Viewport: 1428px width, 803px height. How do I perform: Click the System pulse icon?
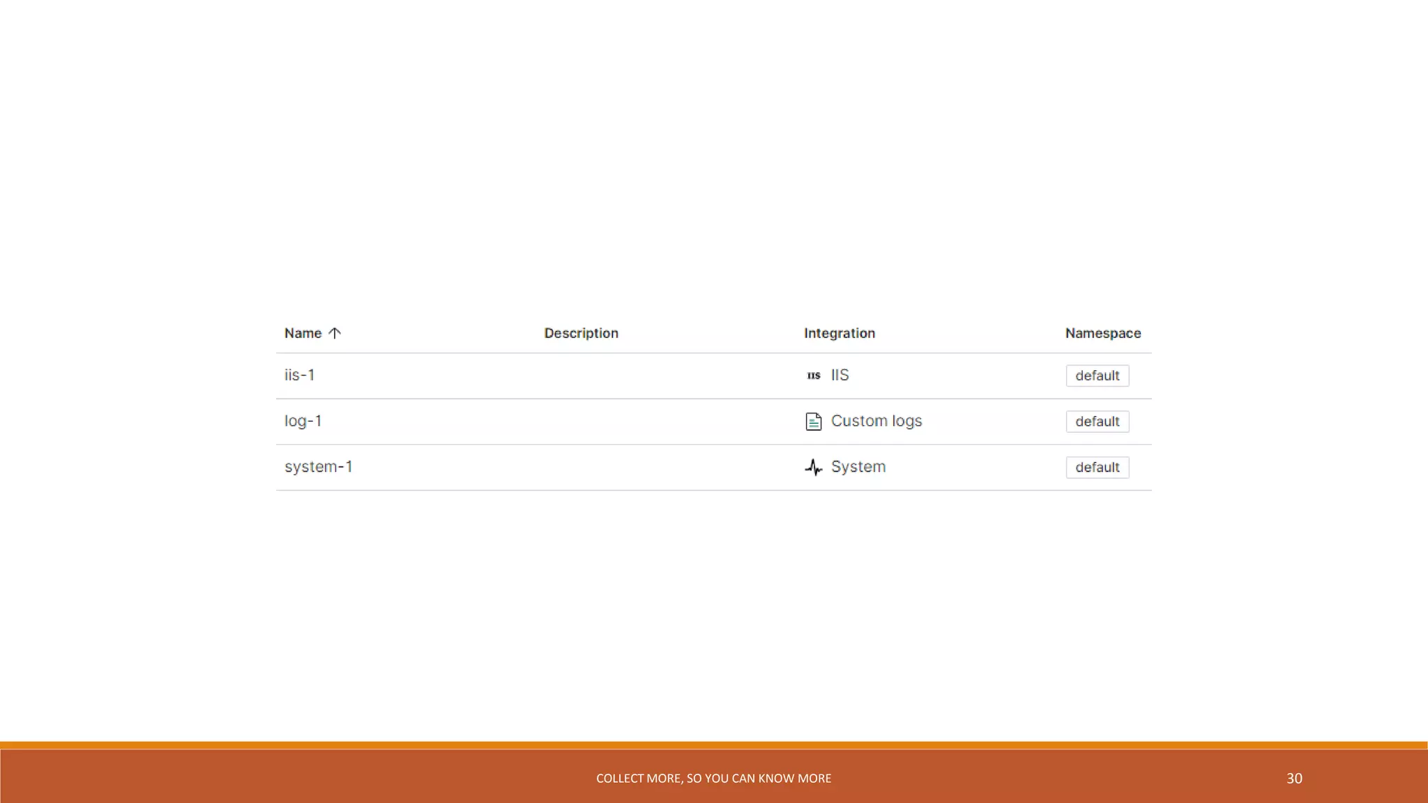click(813, 467)
